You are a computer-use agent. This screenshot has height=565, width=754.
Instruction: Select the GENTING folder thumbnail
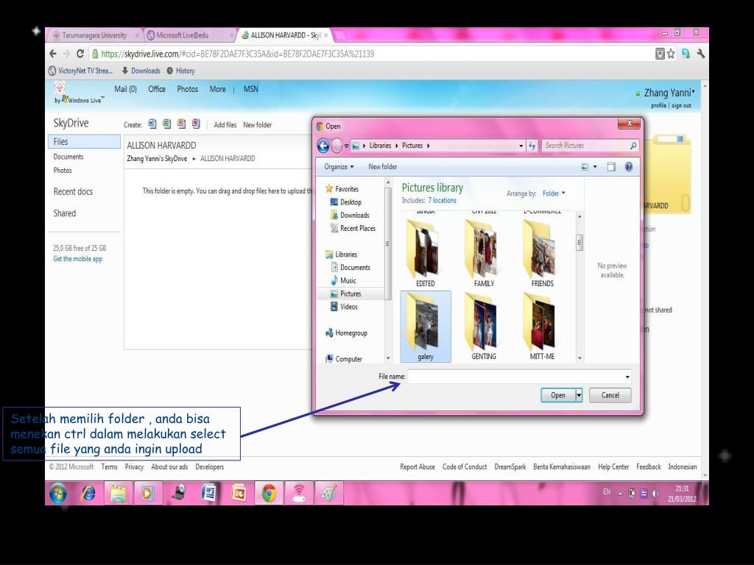coord(484,327)
